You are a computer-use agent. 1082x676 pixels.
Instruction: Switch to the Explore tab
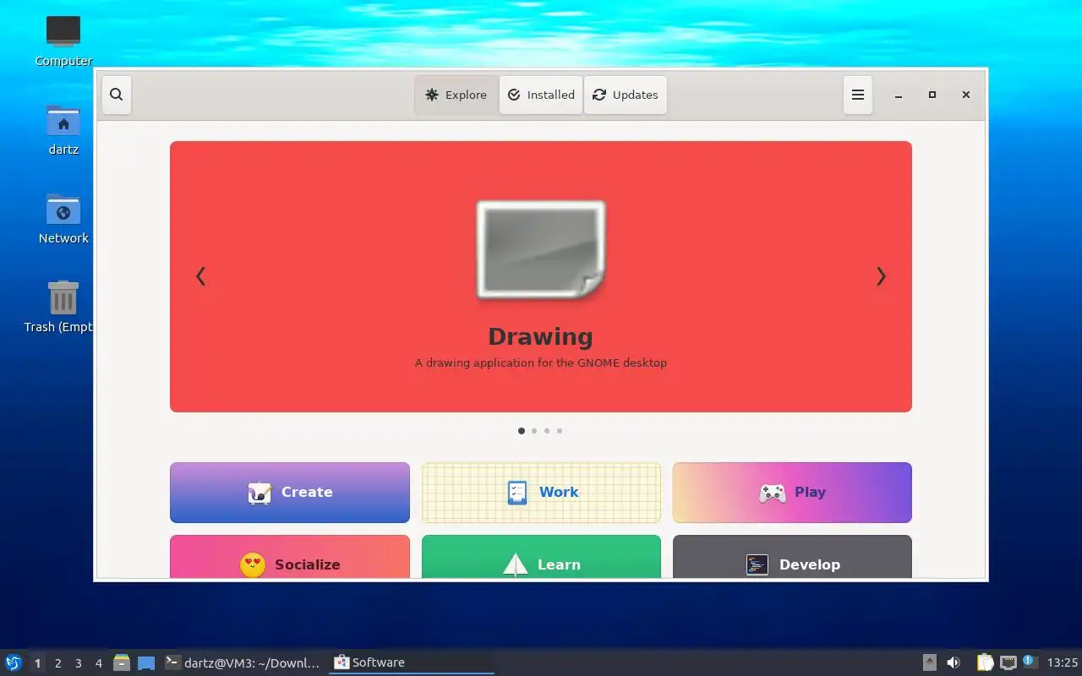tap(456, 95)
